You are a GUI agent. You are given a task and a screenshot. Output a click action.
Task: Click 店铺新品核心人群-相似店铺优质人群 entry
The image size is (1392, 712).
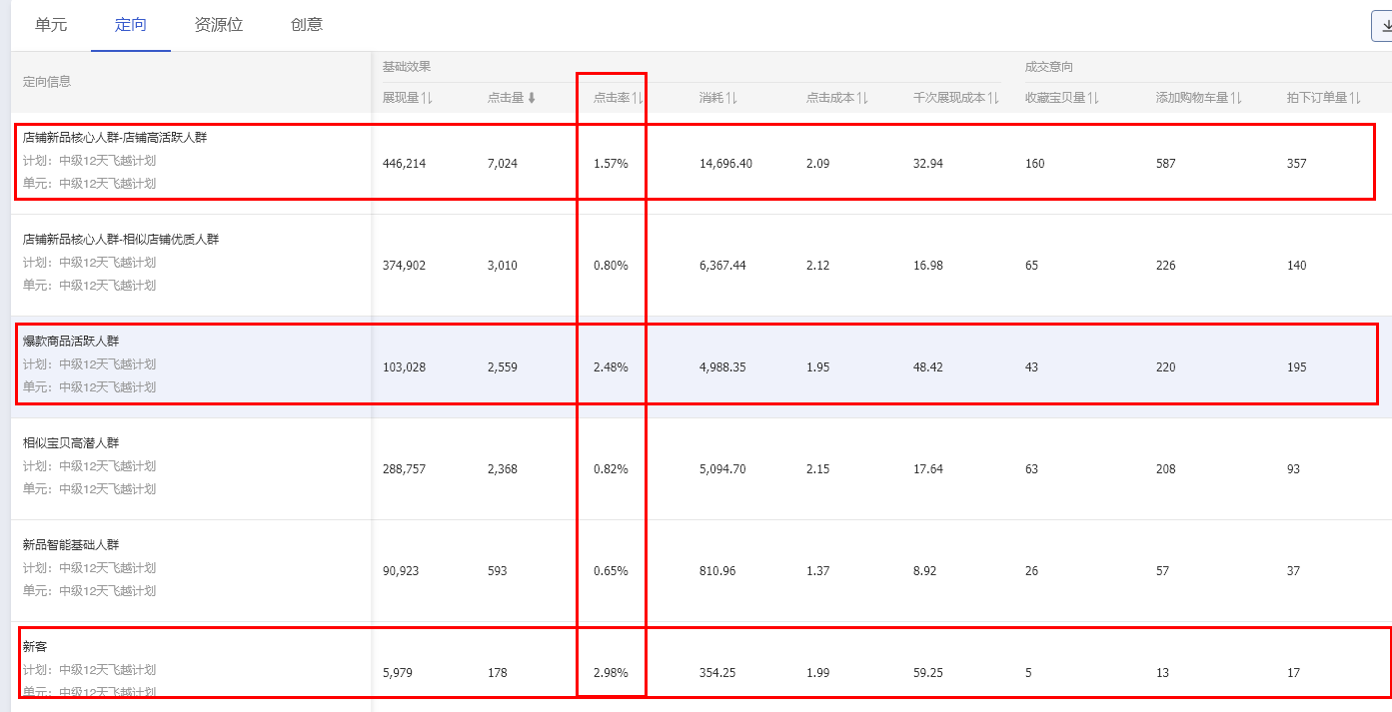tap(121, 240)
